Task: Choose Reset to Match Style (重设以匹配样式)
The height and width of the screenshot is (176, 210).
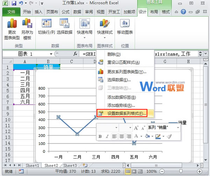Action: tap(125, 62)
